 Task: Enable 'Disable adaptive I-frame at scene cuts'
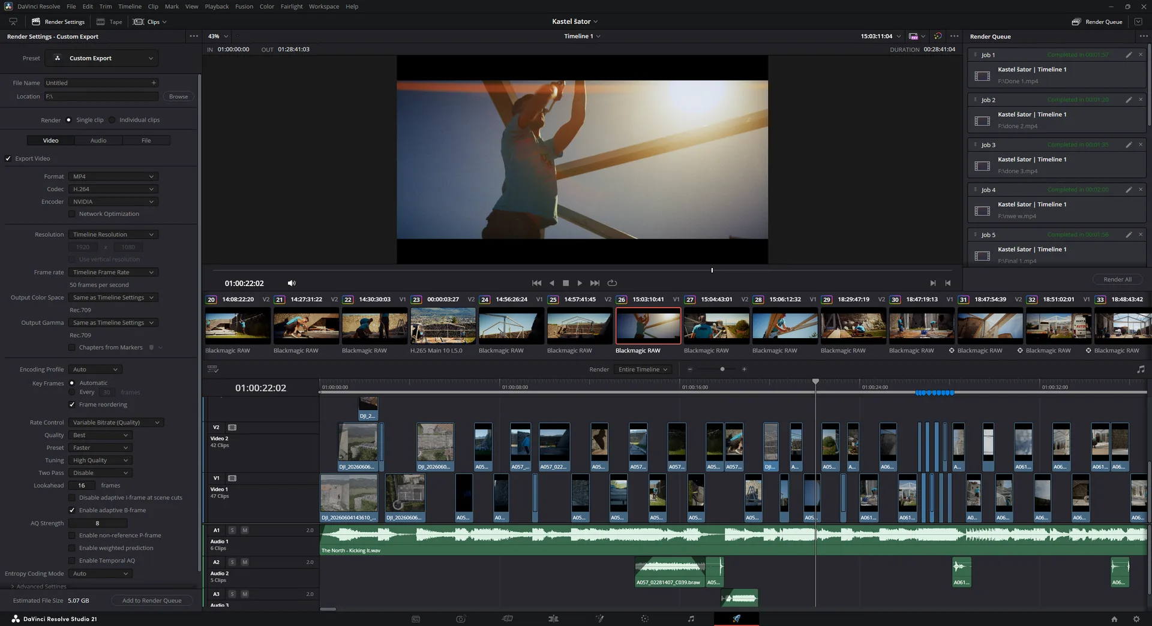pyautogui.click(x=72, y=498)
